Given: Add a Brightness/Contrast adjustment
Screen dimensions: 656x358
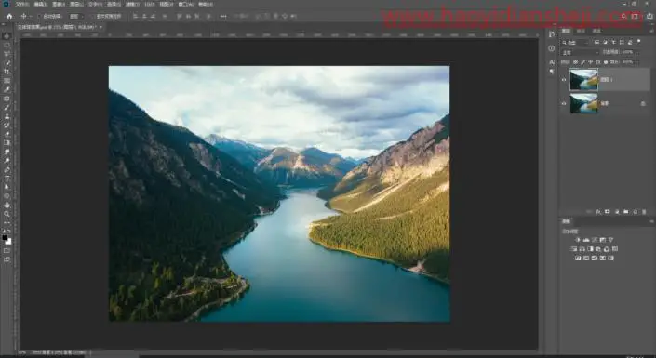Looking at the screenshot, I should coord(578,240).
